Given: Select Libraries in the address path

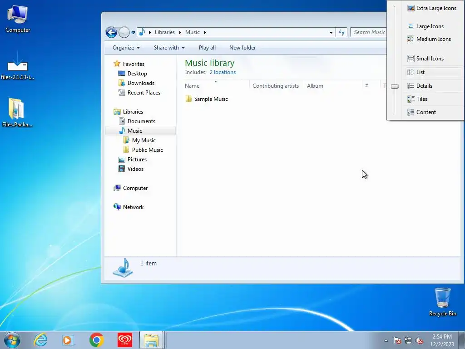Looking at the screenshot, I should 164,32.
